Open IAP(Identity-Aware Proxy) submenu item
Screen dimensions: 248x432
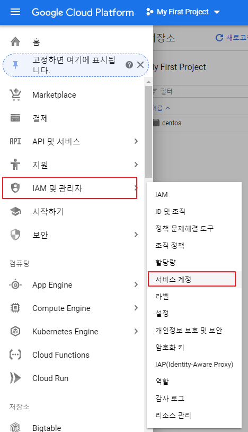194,364
